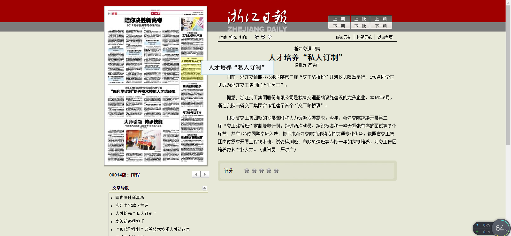Click the 下一篇 next article button

pyautogui.click(x=381, y=26)
